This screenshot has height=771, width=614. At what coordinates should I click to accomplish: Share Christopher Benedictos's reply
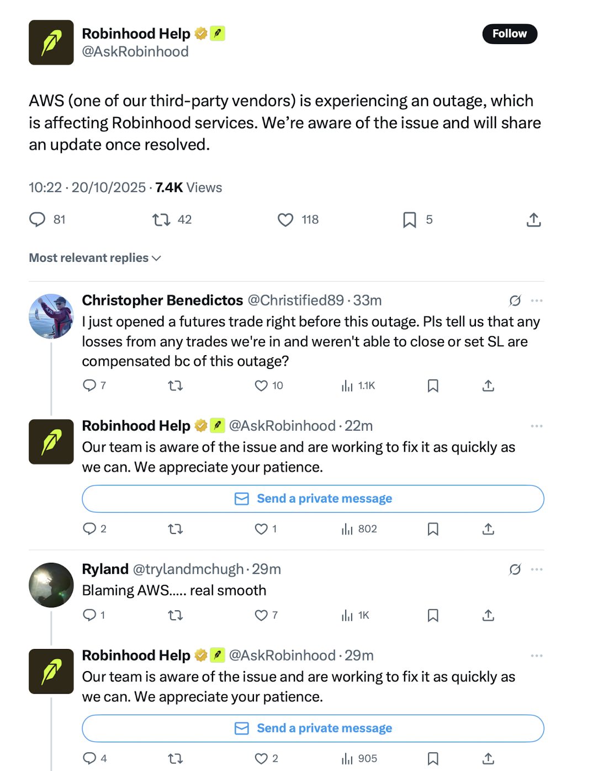(488, 385)
